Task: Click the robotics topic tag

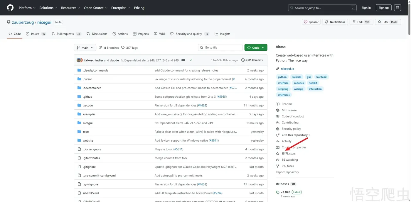Action: [x=299, y=83]
